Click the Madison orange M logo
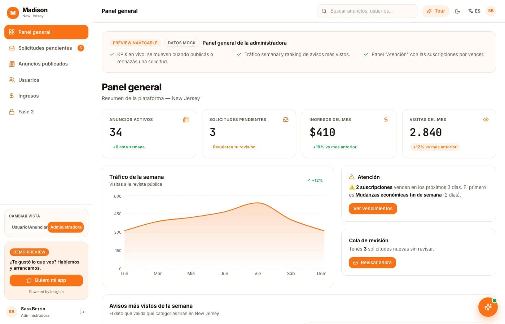 click(x=13, y=13)
